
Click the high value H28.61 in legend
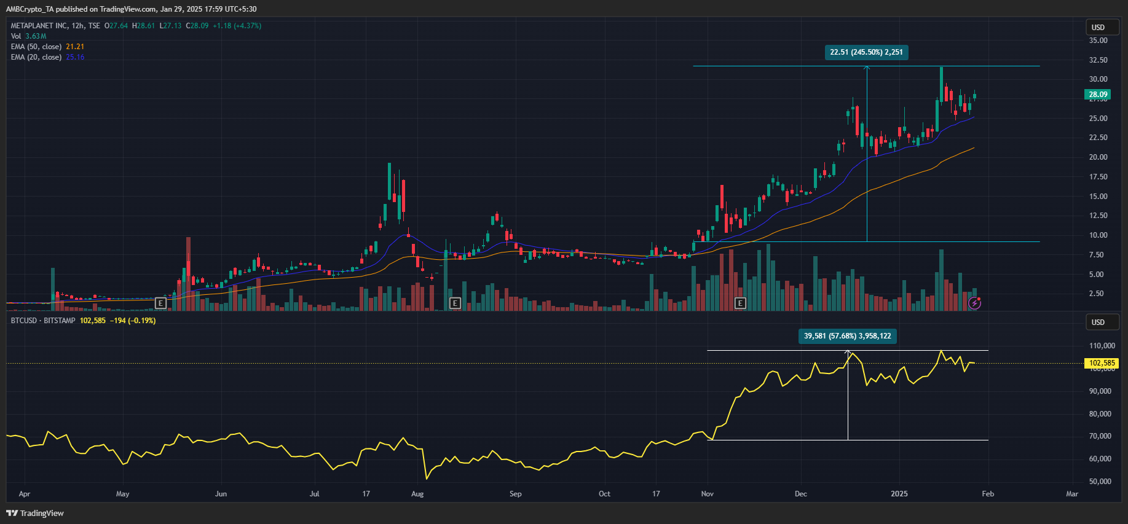143,26
